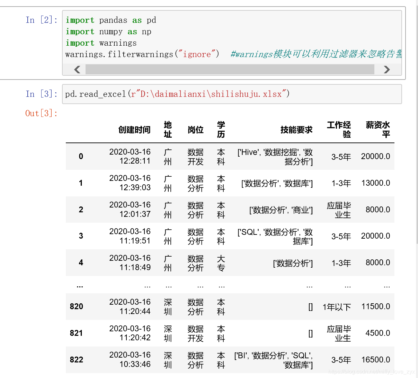418x378 pixels.
Task: Click the 3-5年 experience cell in row 822
Action: click(x=341, y=360)
